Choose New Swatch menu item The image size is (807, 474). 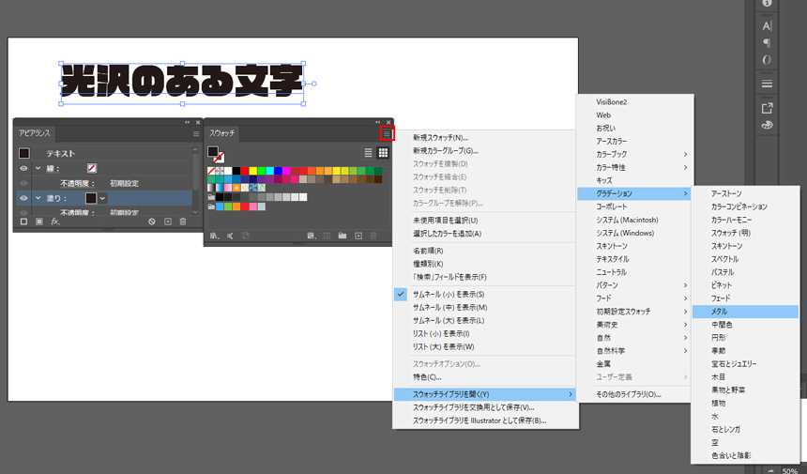coord(484,137)
